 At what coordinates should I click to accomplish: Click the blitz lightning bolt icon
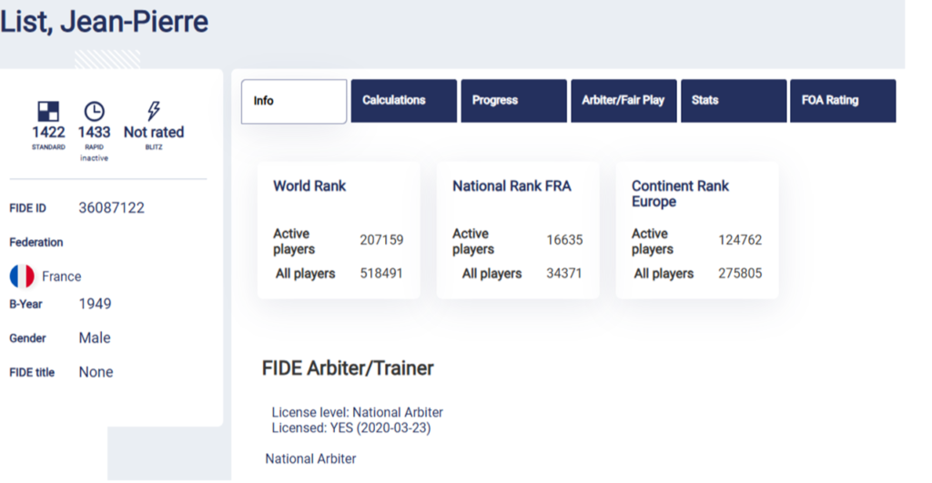tap(154, 111)
